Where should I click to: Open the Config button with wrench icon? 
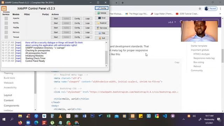tap(101, 8)
